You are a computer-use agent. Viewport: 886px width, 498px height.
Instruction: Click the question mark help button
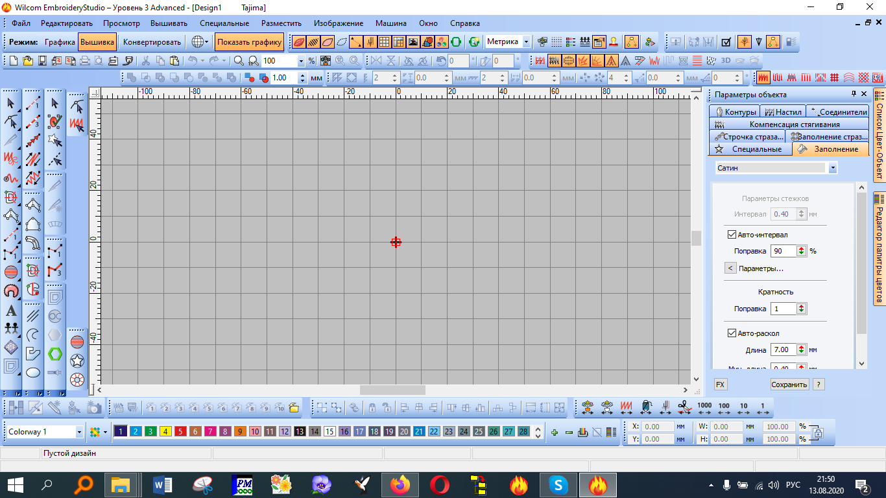(x=819, y=385)
